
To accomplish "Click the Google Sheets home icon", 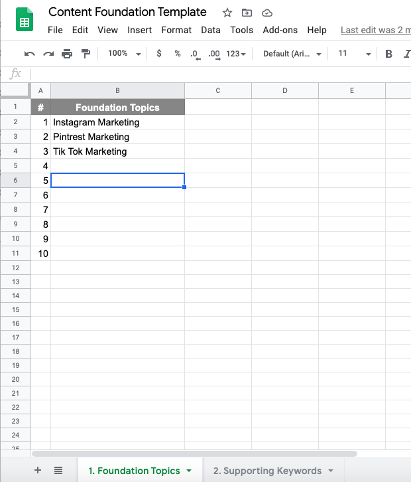I will coord(25,19).
